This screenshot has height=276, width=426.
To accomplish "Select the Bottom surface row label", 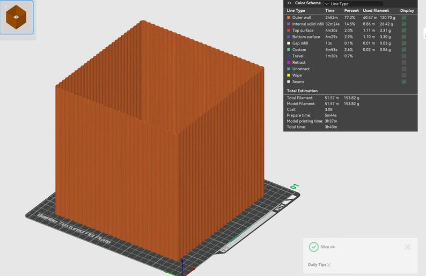I will coord(306,37).
